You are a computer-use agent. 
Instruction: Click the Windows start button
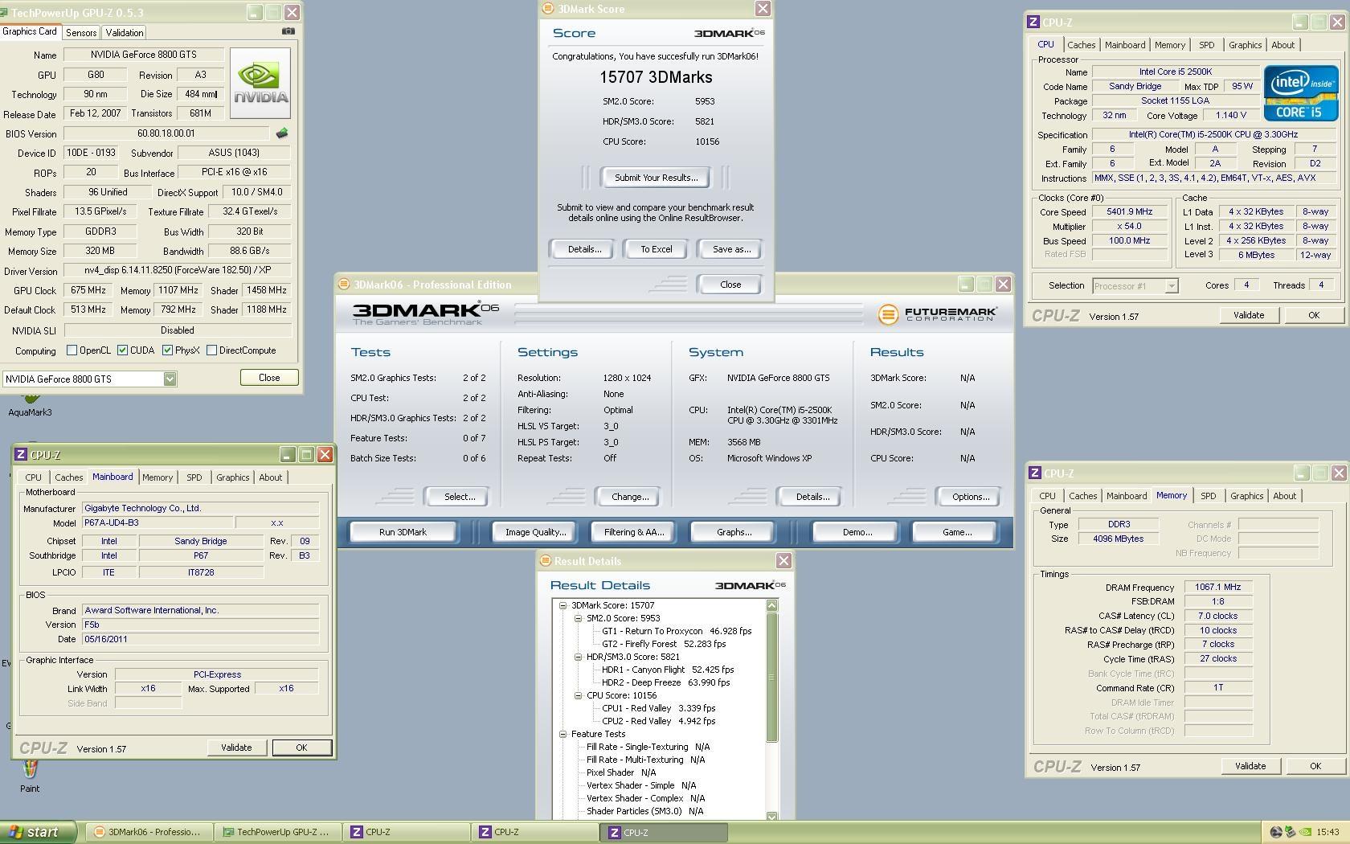[38, 832]
